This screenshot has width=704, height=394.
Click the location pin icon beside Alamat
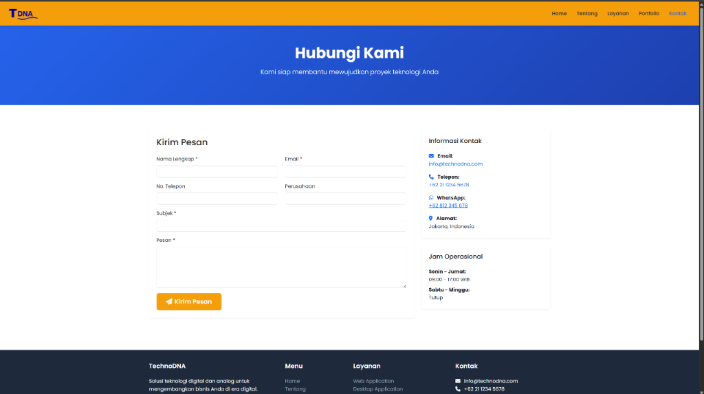430,219
